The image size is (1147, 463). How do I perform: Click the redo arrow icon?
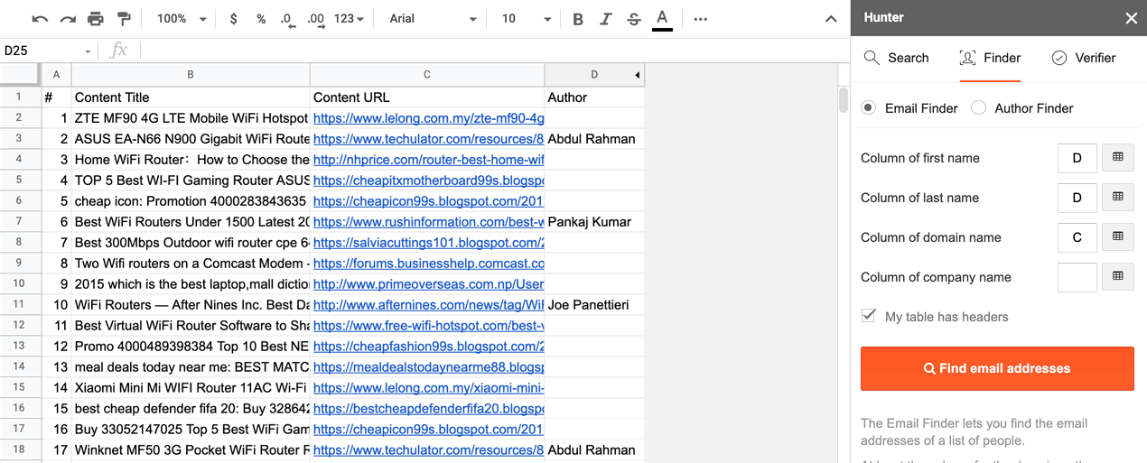tap(68, 19)
